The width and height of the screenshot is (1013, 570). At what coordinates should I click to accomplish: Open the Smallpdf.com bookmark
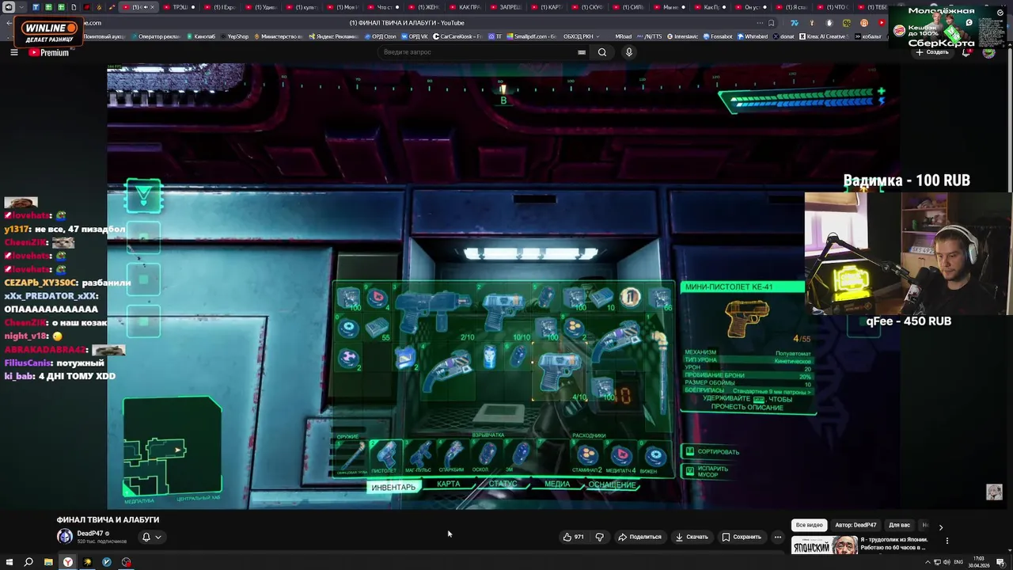pos(530,36)
